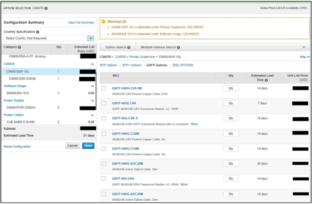Click More link for QSFP-40G-CSR-S

[194, 124]
